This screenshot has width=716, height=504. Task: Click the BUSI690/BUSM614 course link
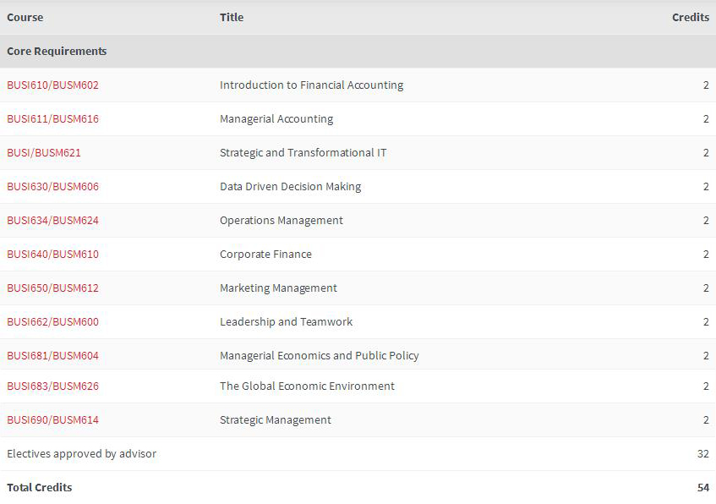coord(52,420)
